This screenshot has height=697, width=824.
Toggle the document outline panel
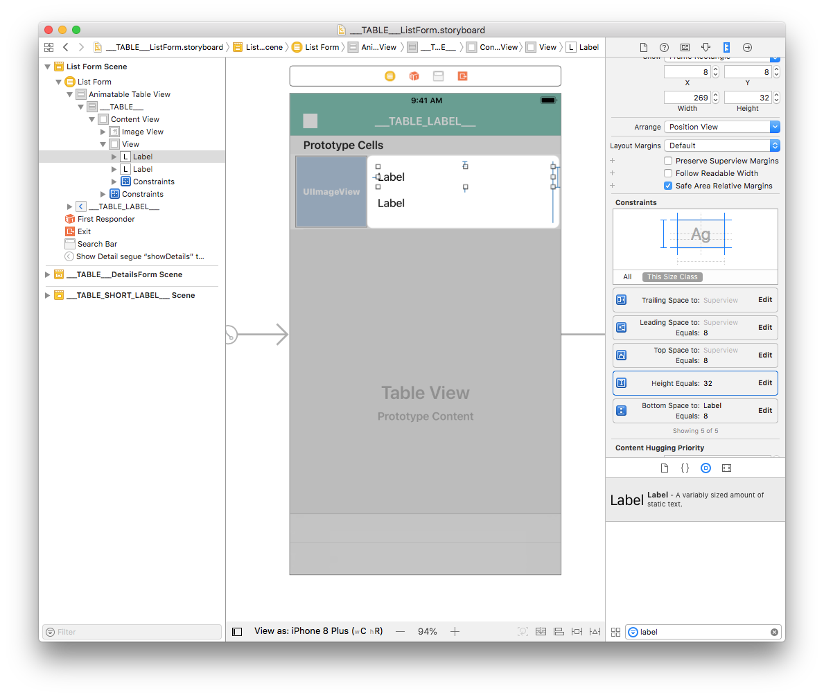click(237, 631)
